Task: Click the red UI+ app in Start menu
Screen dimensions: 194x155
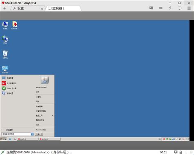Action: 4,83
